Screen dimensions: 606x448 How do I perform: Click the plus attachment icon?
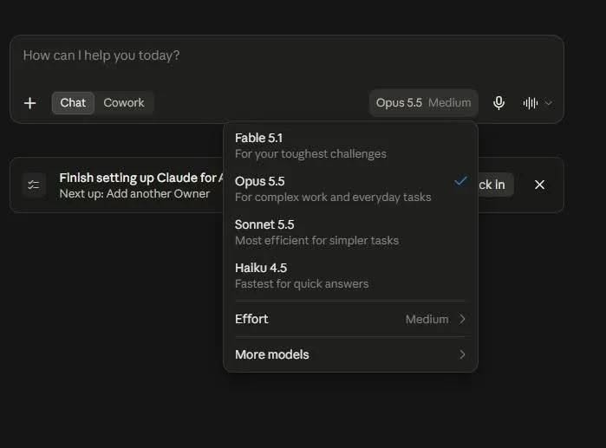click(x=29, y=103)
